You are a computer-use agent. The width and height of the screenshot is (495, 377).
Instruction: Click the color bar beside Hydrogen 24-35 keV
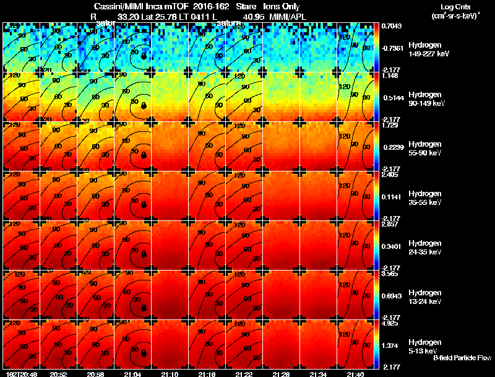[x=376, y=246]
